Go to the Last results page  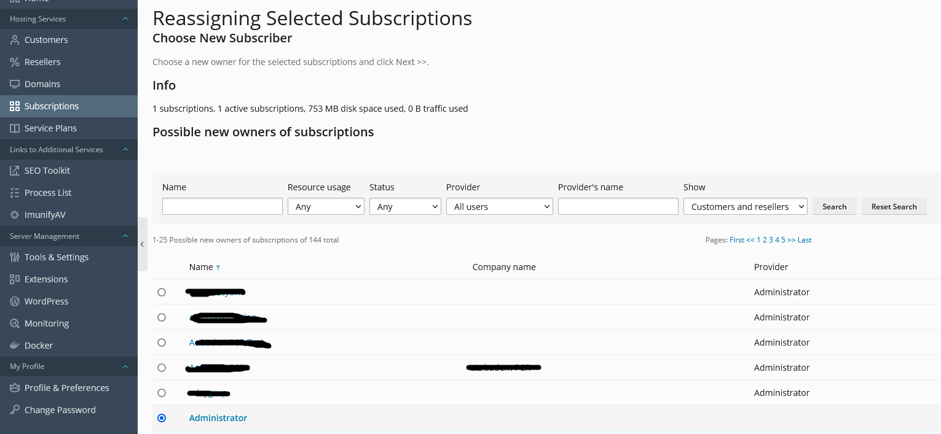coord(805,240)
